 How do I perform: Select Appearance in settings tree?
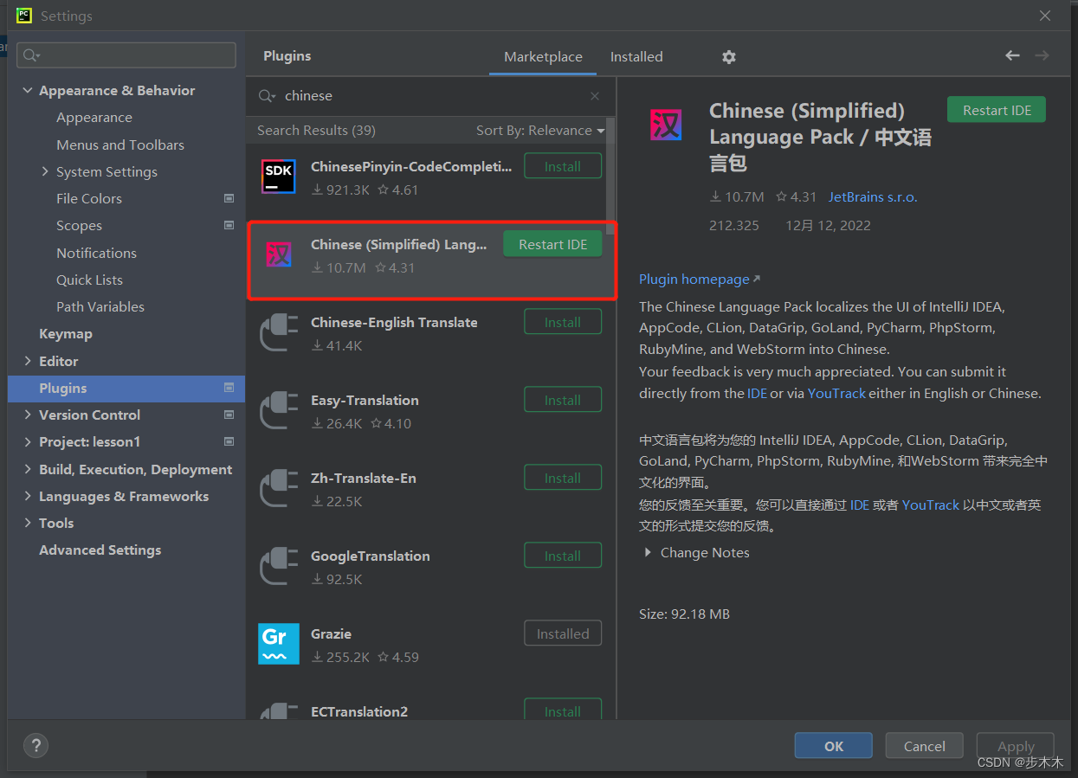tap(94, 118)
